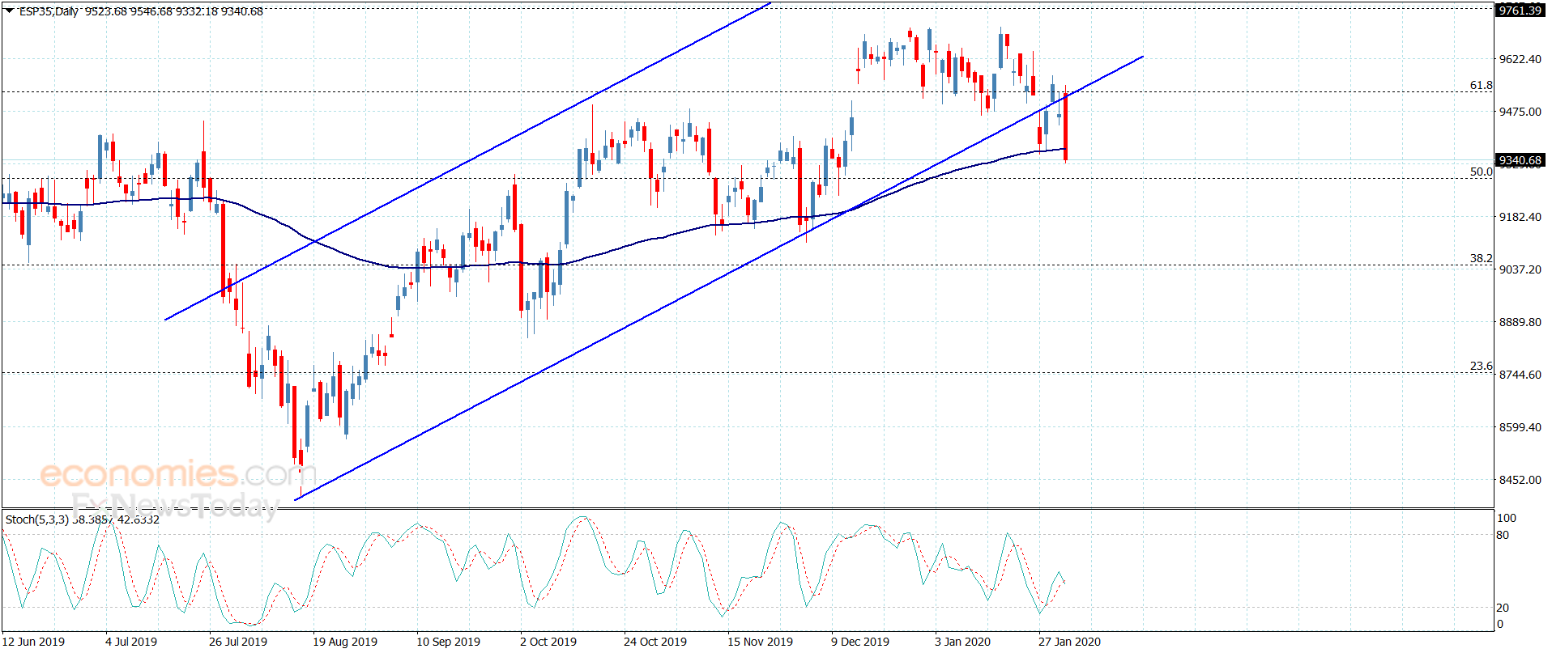1552x653 pixels.
Task: Click the 8599.40 price axis label
Action: click(1520, 427)
